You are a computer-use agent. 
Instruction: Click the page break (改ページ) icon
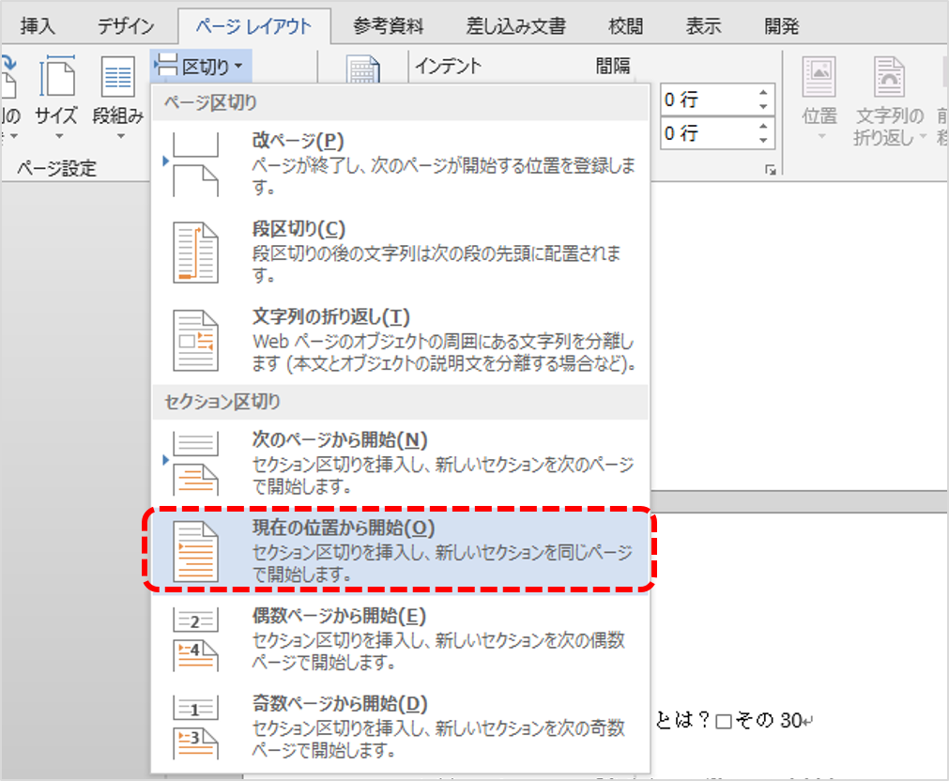pyautogui.click(x=195, y=164)
